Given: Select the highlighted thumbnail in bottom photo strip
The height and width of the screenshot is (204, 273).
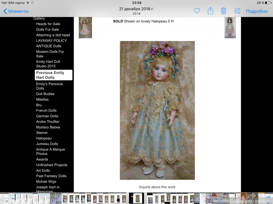Looking at the screenshot, I should tap(137, 198).
